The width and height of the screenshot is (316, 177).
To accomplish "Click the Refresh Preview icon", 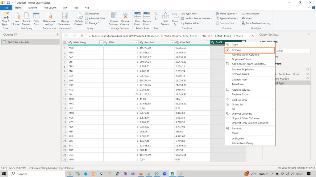I will (x=79, y=16).
